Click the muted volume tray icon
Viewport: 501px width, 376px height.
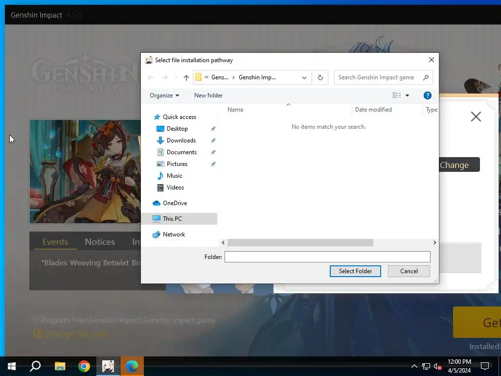tap(437, 366)
